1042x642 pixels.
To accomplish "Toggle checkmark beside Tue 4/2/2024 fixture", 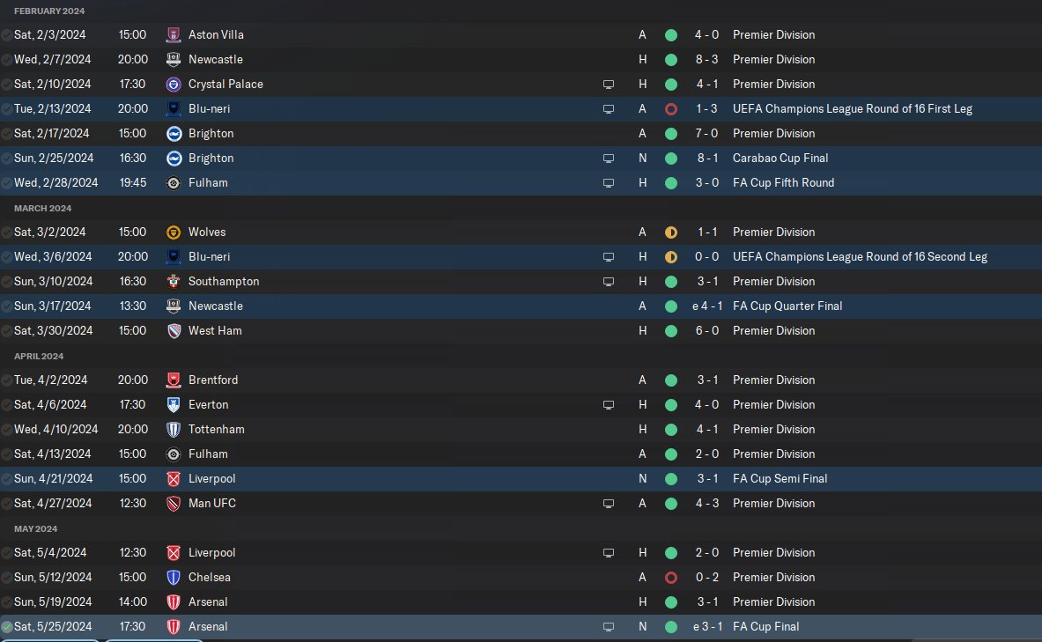I will pyautogui.click(x=7, y=380).
